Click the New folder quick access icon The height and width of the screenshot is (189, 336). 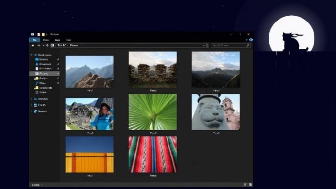click(43, 34)
